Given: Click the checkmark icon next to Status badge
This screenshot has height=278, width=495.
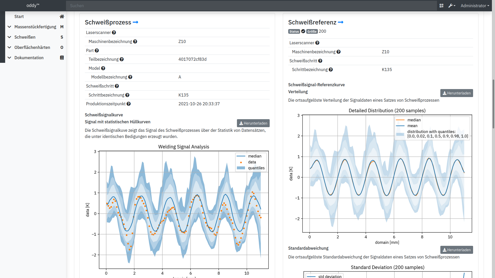Looking at the screenshot, I should 303,31.
